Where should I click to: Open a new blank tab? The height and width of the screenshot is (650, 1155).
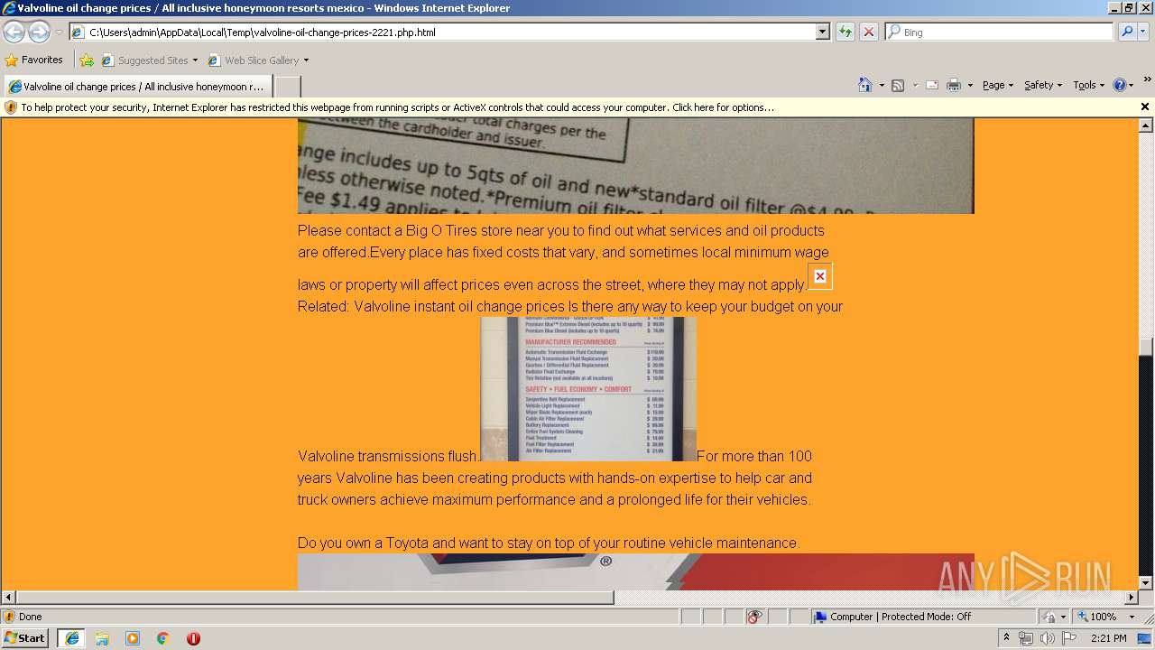click(x=287, y=87)
